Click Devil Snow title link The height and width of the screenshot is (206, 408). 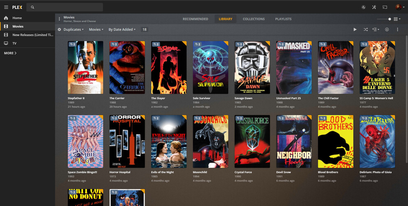tap(284, 172)
